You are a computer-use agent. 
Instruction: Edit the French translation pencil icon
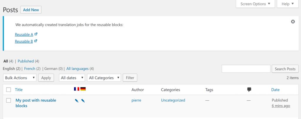pyautogui.click(x=77, y=101)
